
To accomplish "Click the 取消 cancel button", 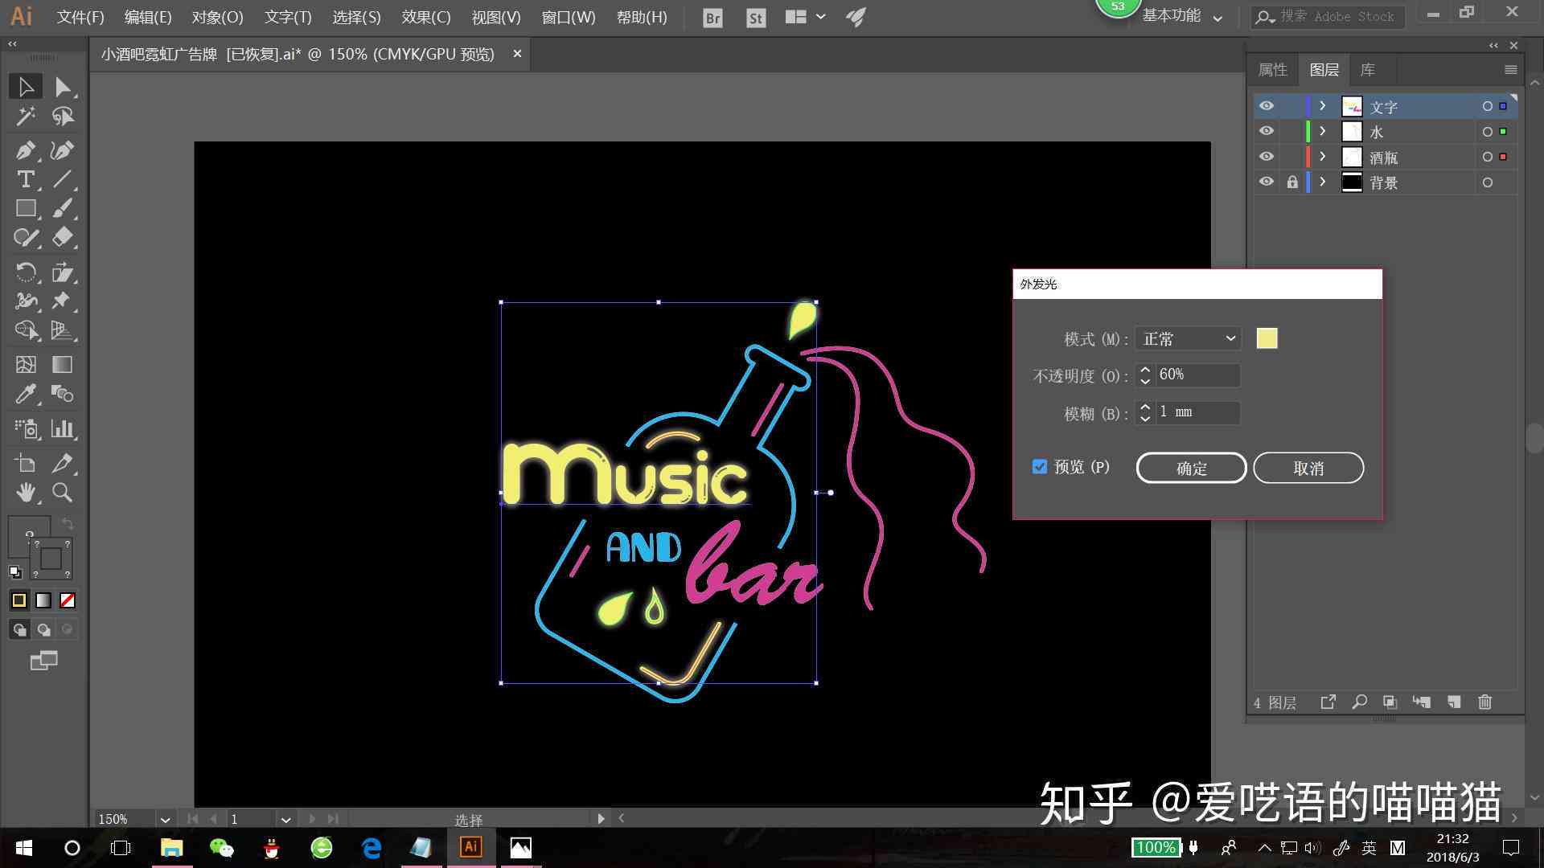I will 1308,468.
